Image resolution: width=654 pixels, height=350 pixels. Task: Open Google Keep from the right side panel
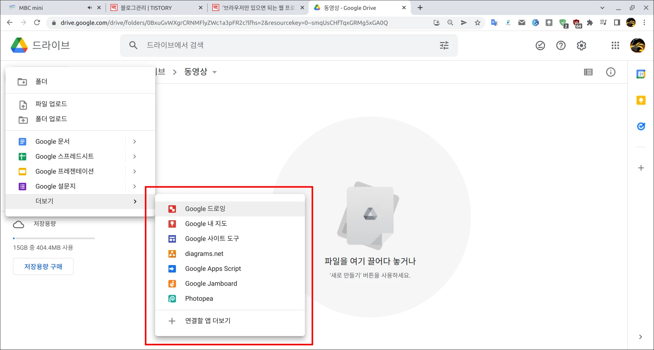(641, 100)
